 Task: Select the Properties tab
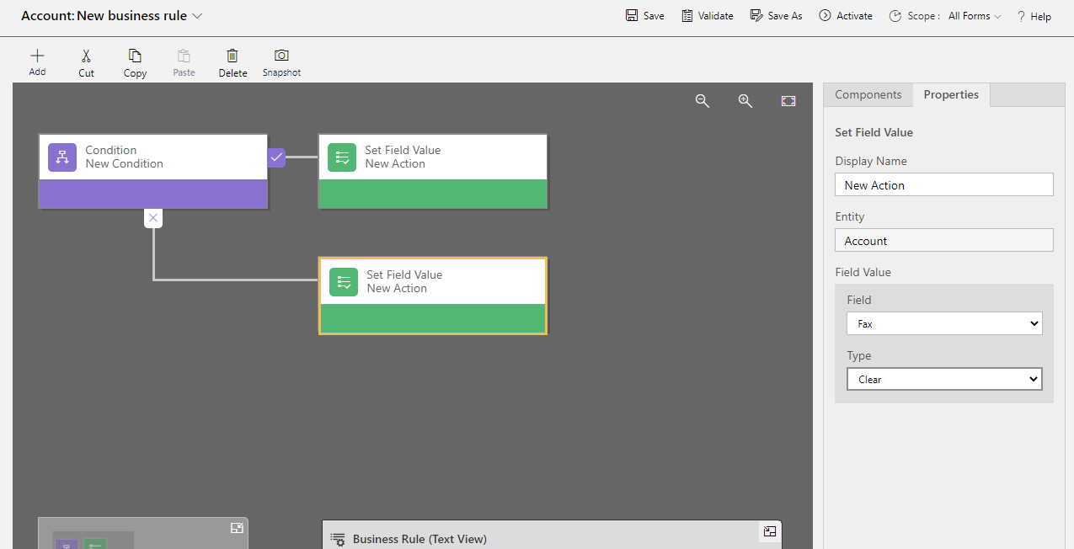[950, 94]
